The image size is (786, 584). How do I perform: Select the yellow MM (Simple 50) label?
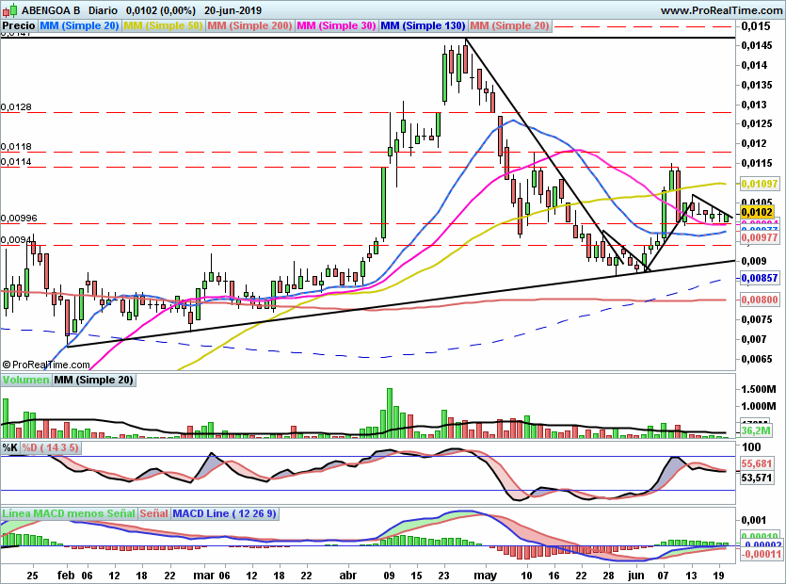pyautogui.click(x=163, y=25)
